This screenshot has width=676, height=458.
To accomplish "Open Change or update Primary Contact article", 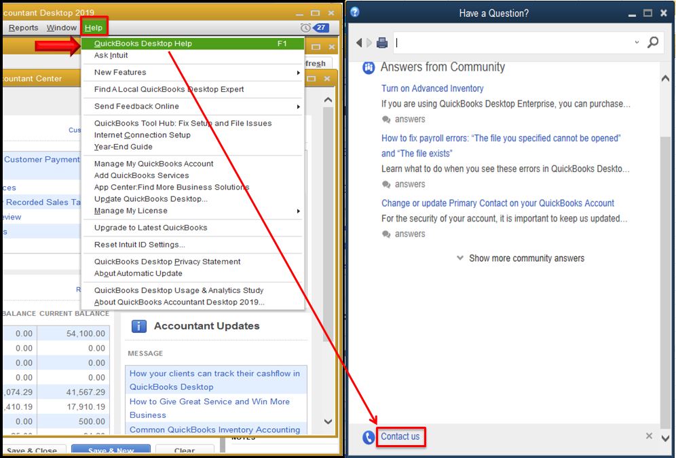I will coord(497,203).
